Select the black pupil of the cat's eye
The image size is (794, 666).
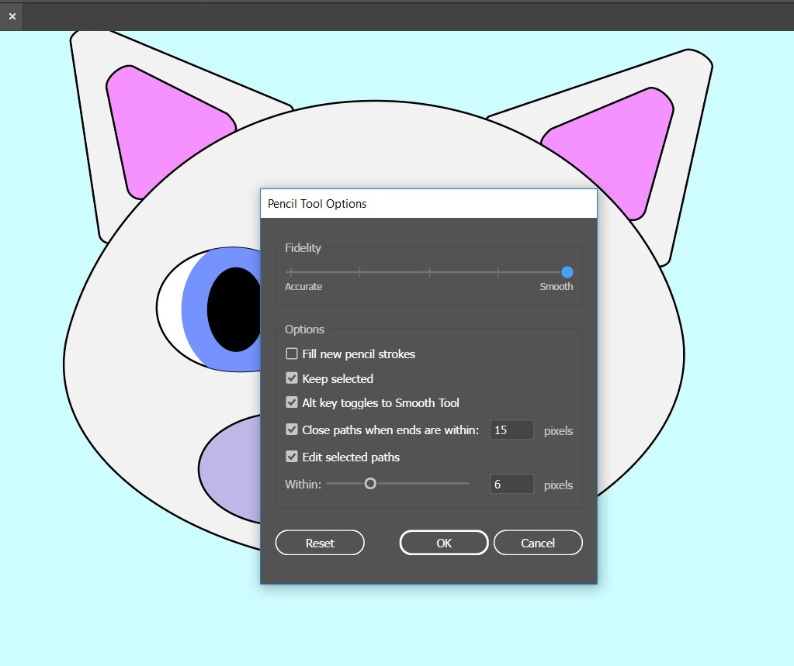(x=234, y=309)
